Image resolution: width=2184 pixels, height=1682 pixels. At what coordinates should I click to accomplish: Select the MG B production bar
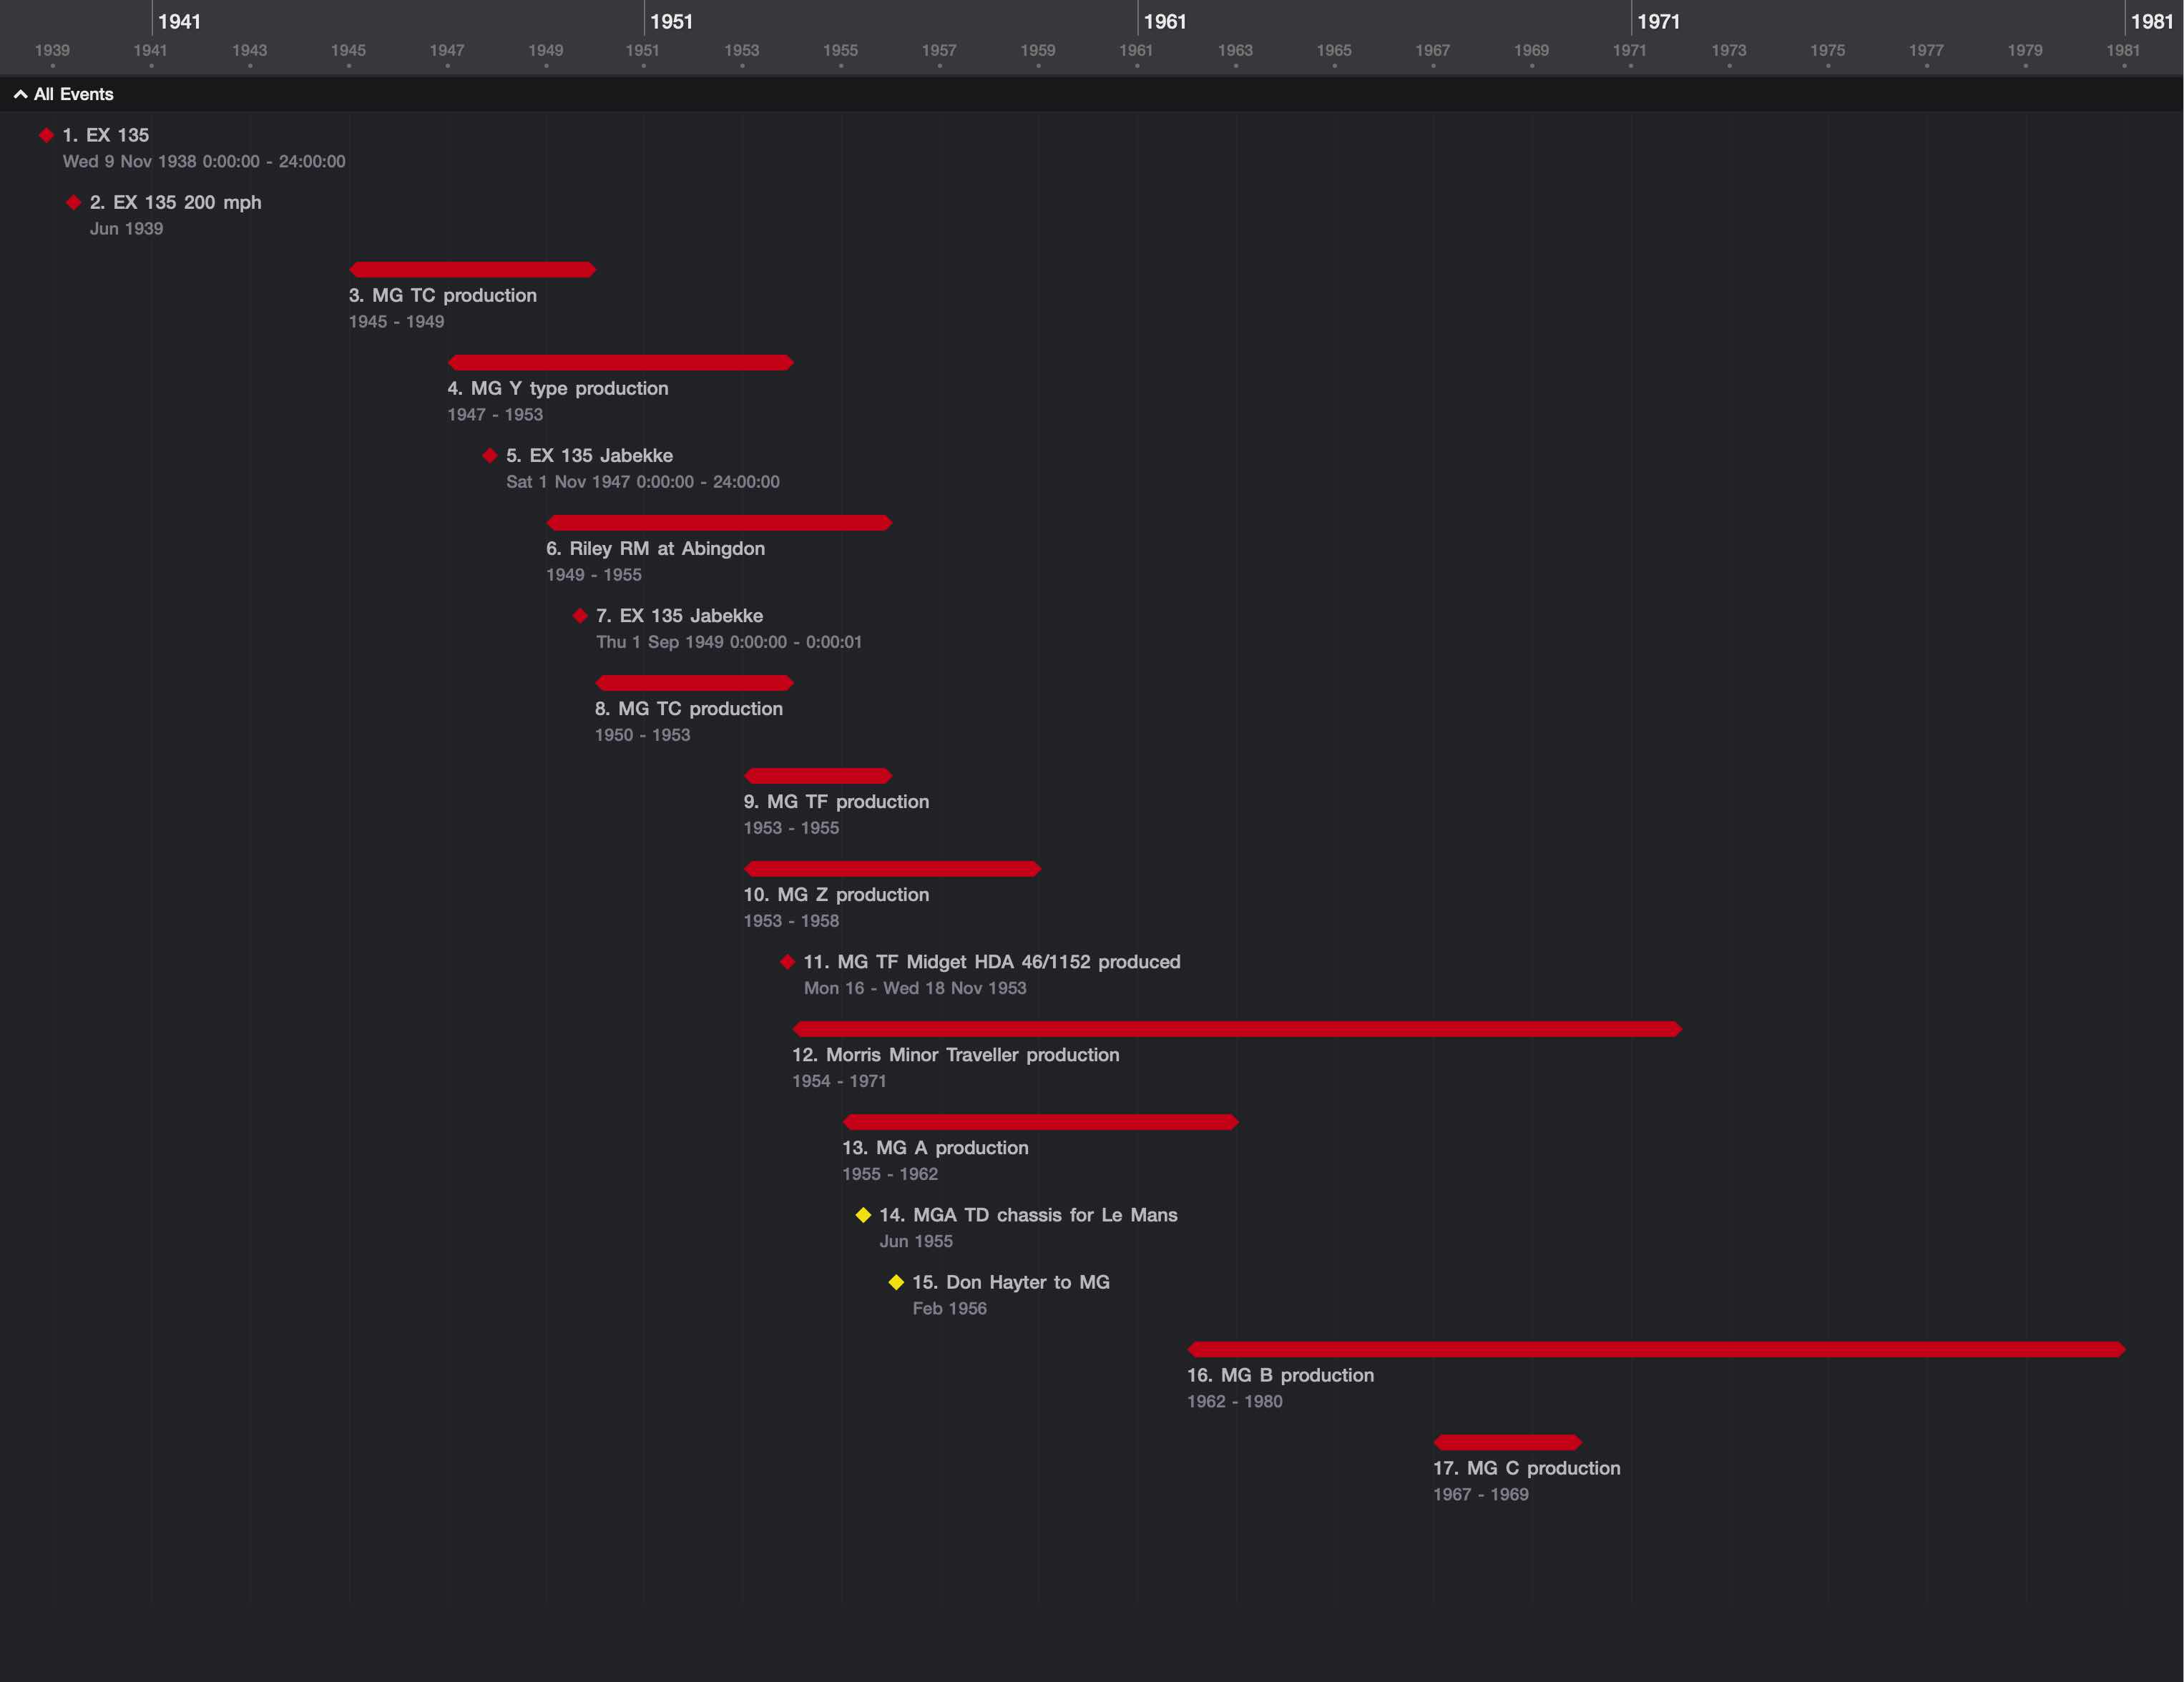point(1655,1349)
